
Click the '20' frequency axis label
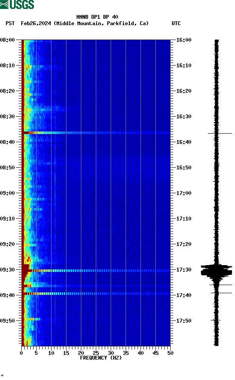click(81, 353)
